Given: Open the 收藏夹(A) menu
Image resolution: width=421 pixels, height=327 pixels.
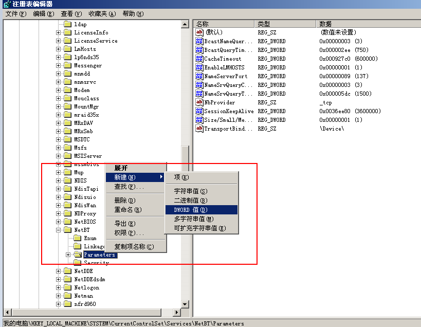Looking at the screenshot, I should point(102,14).
